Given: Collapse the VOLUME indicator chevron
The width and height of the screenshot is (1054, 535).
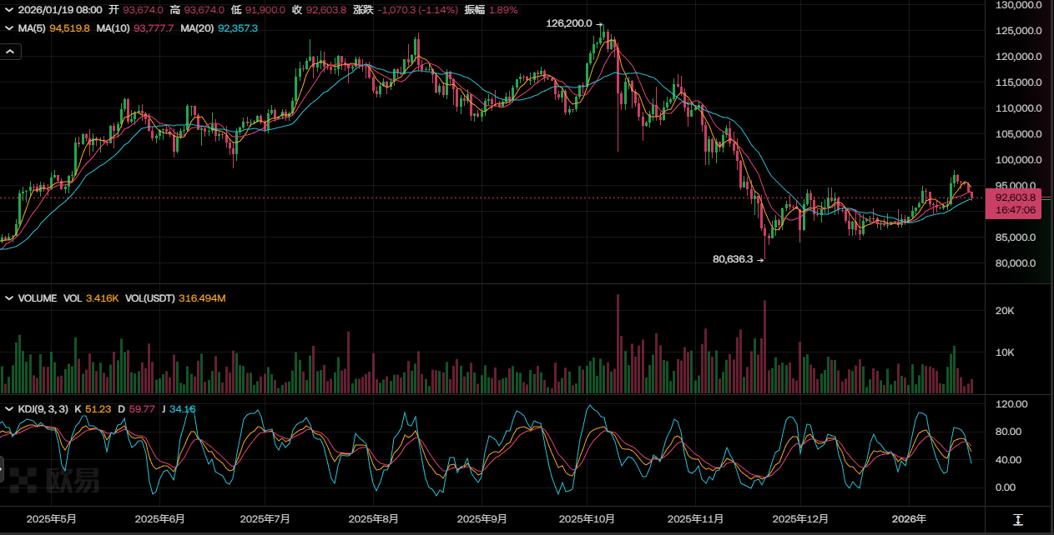Looking at the screenshot, I should [x=9, y=297].
